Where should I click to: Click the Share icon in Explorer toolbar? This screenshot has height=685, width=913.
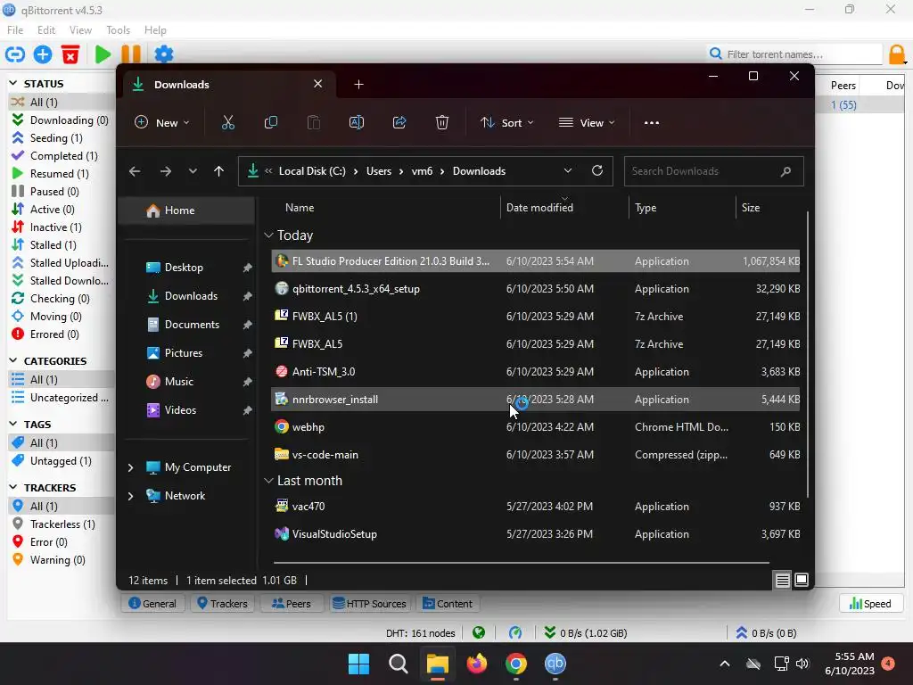pyautogui.click(x=399, y=123)
